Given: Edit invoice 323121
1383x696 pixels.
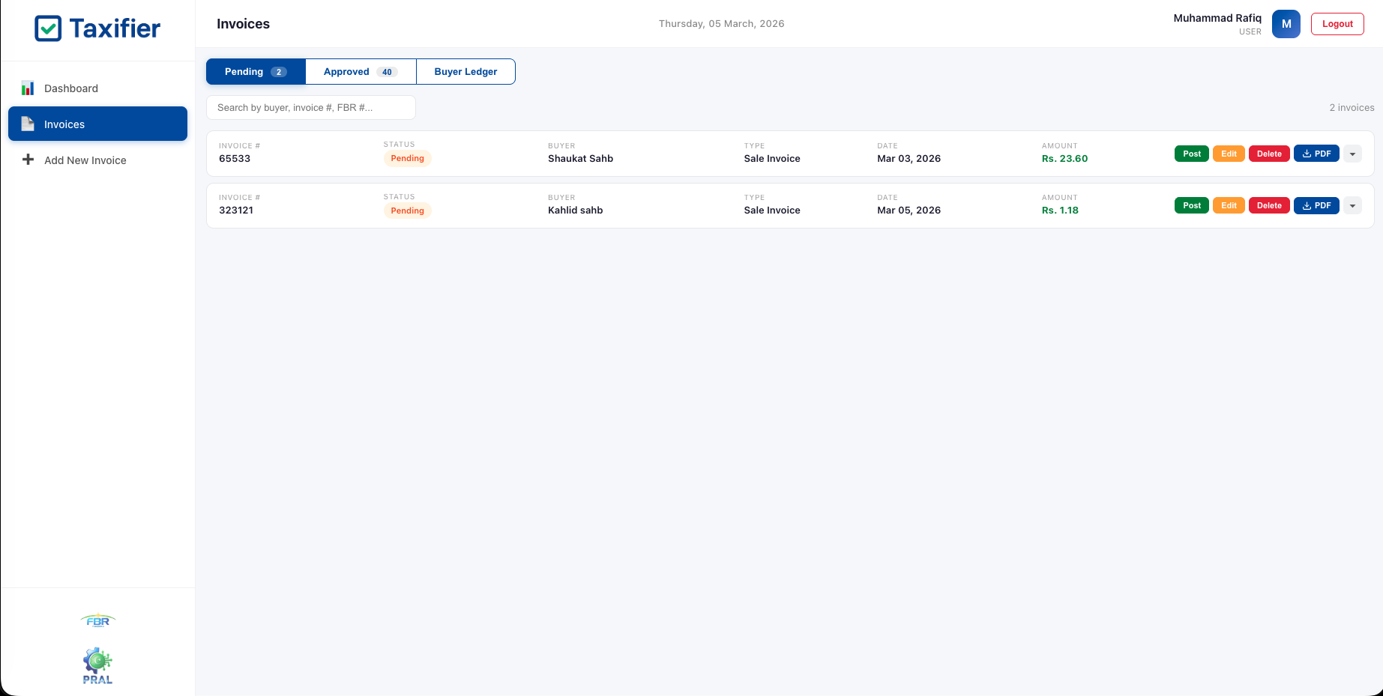Looking at the screenshot, I should point(1229,205).
